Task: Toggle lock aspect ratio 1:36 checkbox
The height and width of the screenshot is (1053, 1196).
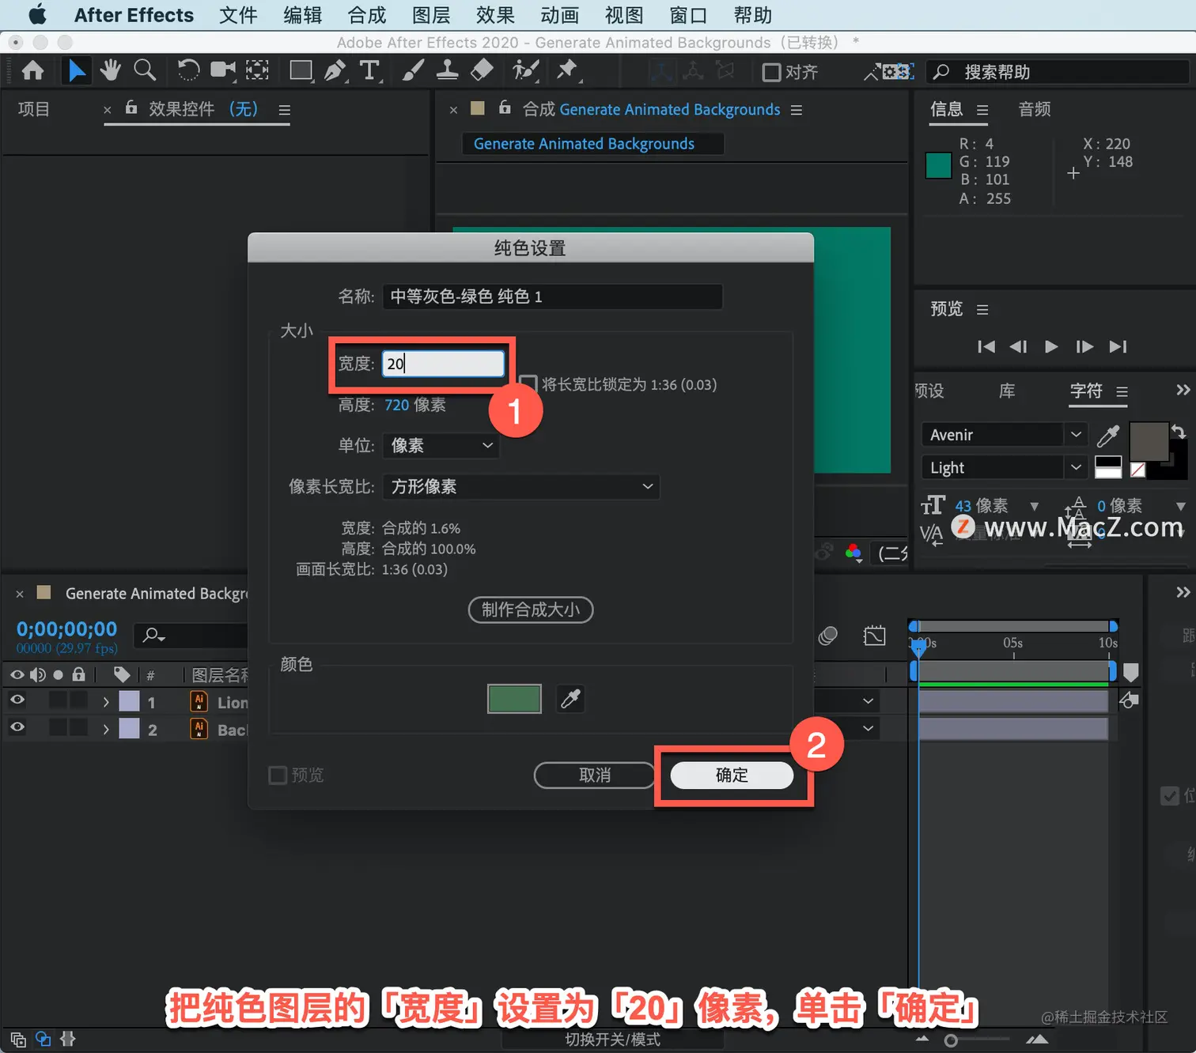Action: coord(528,384)
